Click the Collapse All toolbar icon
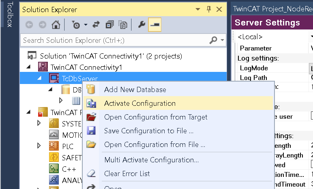The height and width of the screenshot is (189, 313). (109, 25)
